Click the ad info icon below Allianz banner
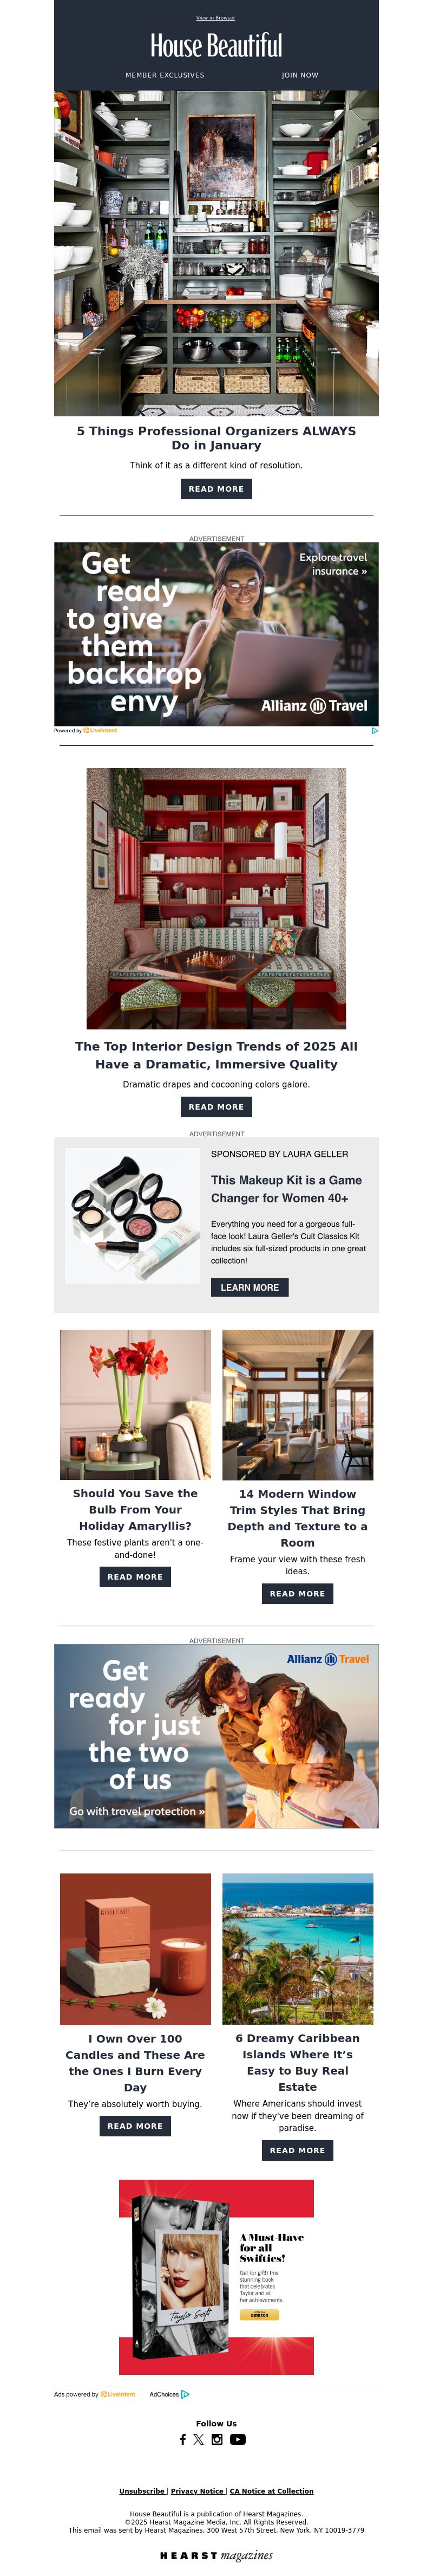This screenshot has width=433, height=2576. click(374, 730)
